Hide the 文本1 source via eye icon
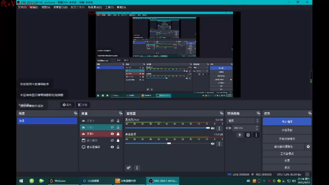This screenshot has width=329, height=185. [112, 134]
